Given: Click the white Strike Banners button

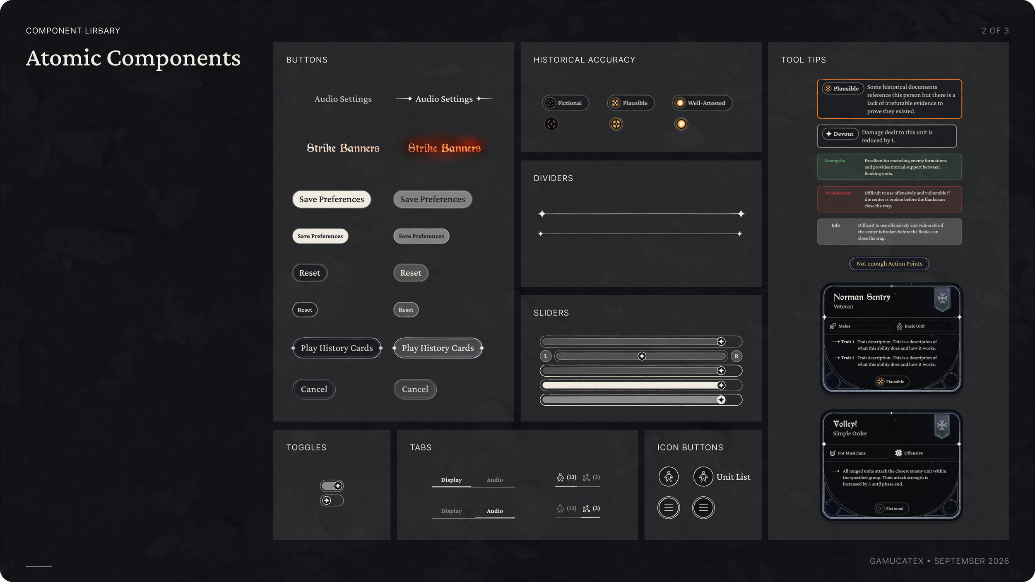Looking at the screenshot, I should [343, 148].
